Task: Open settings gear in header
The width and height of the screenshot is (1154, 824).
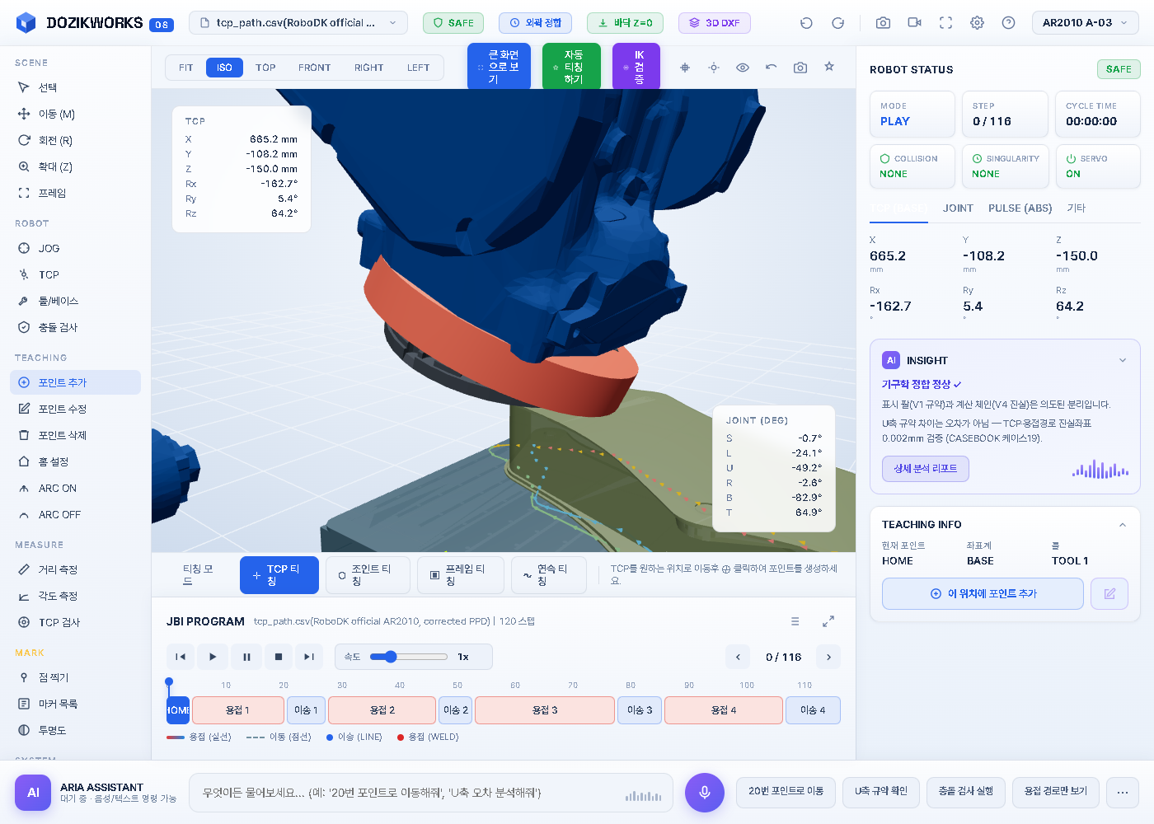Action: [977, 23]
